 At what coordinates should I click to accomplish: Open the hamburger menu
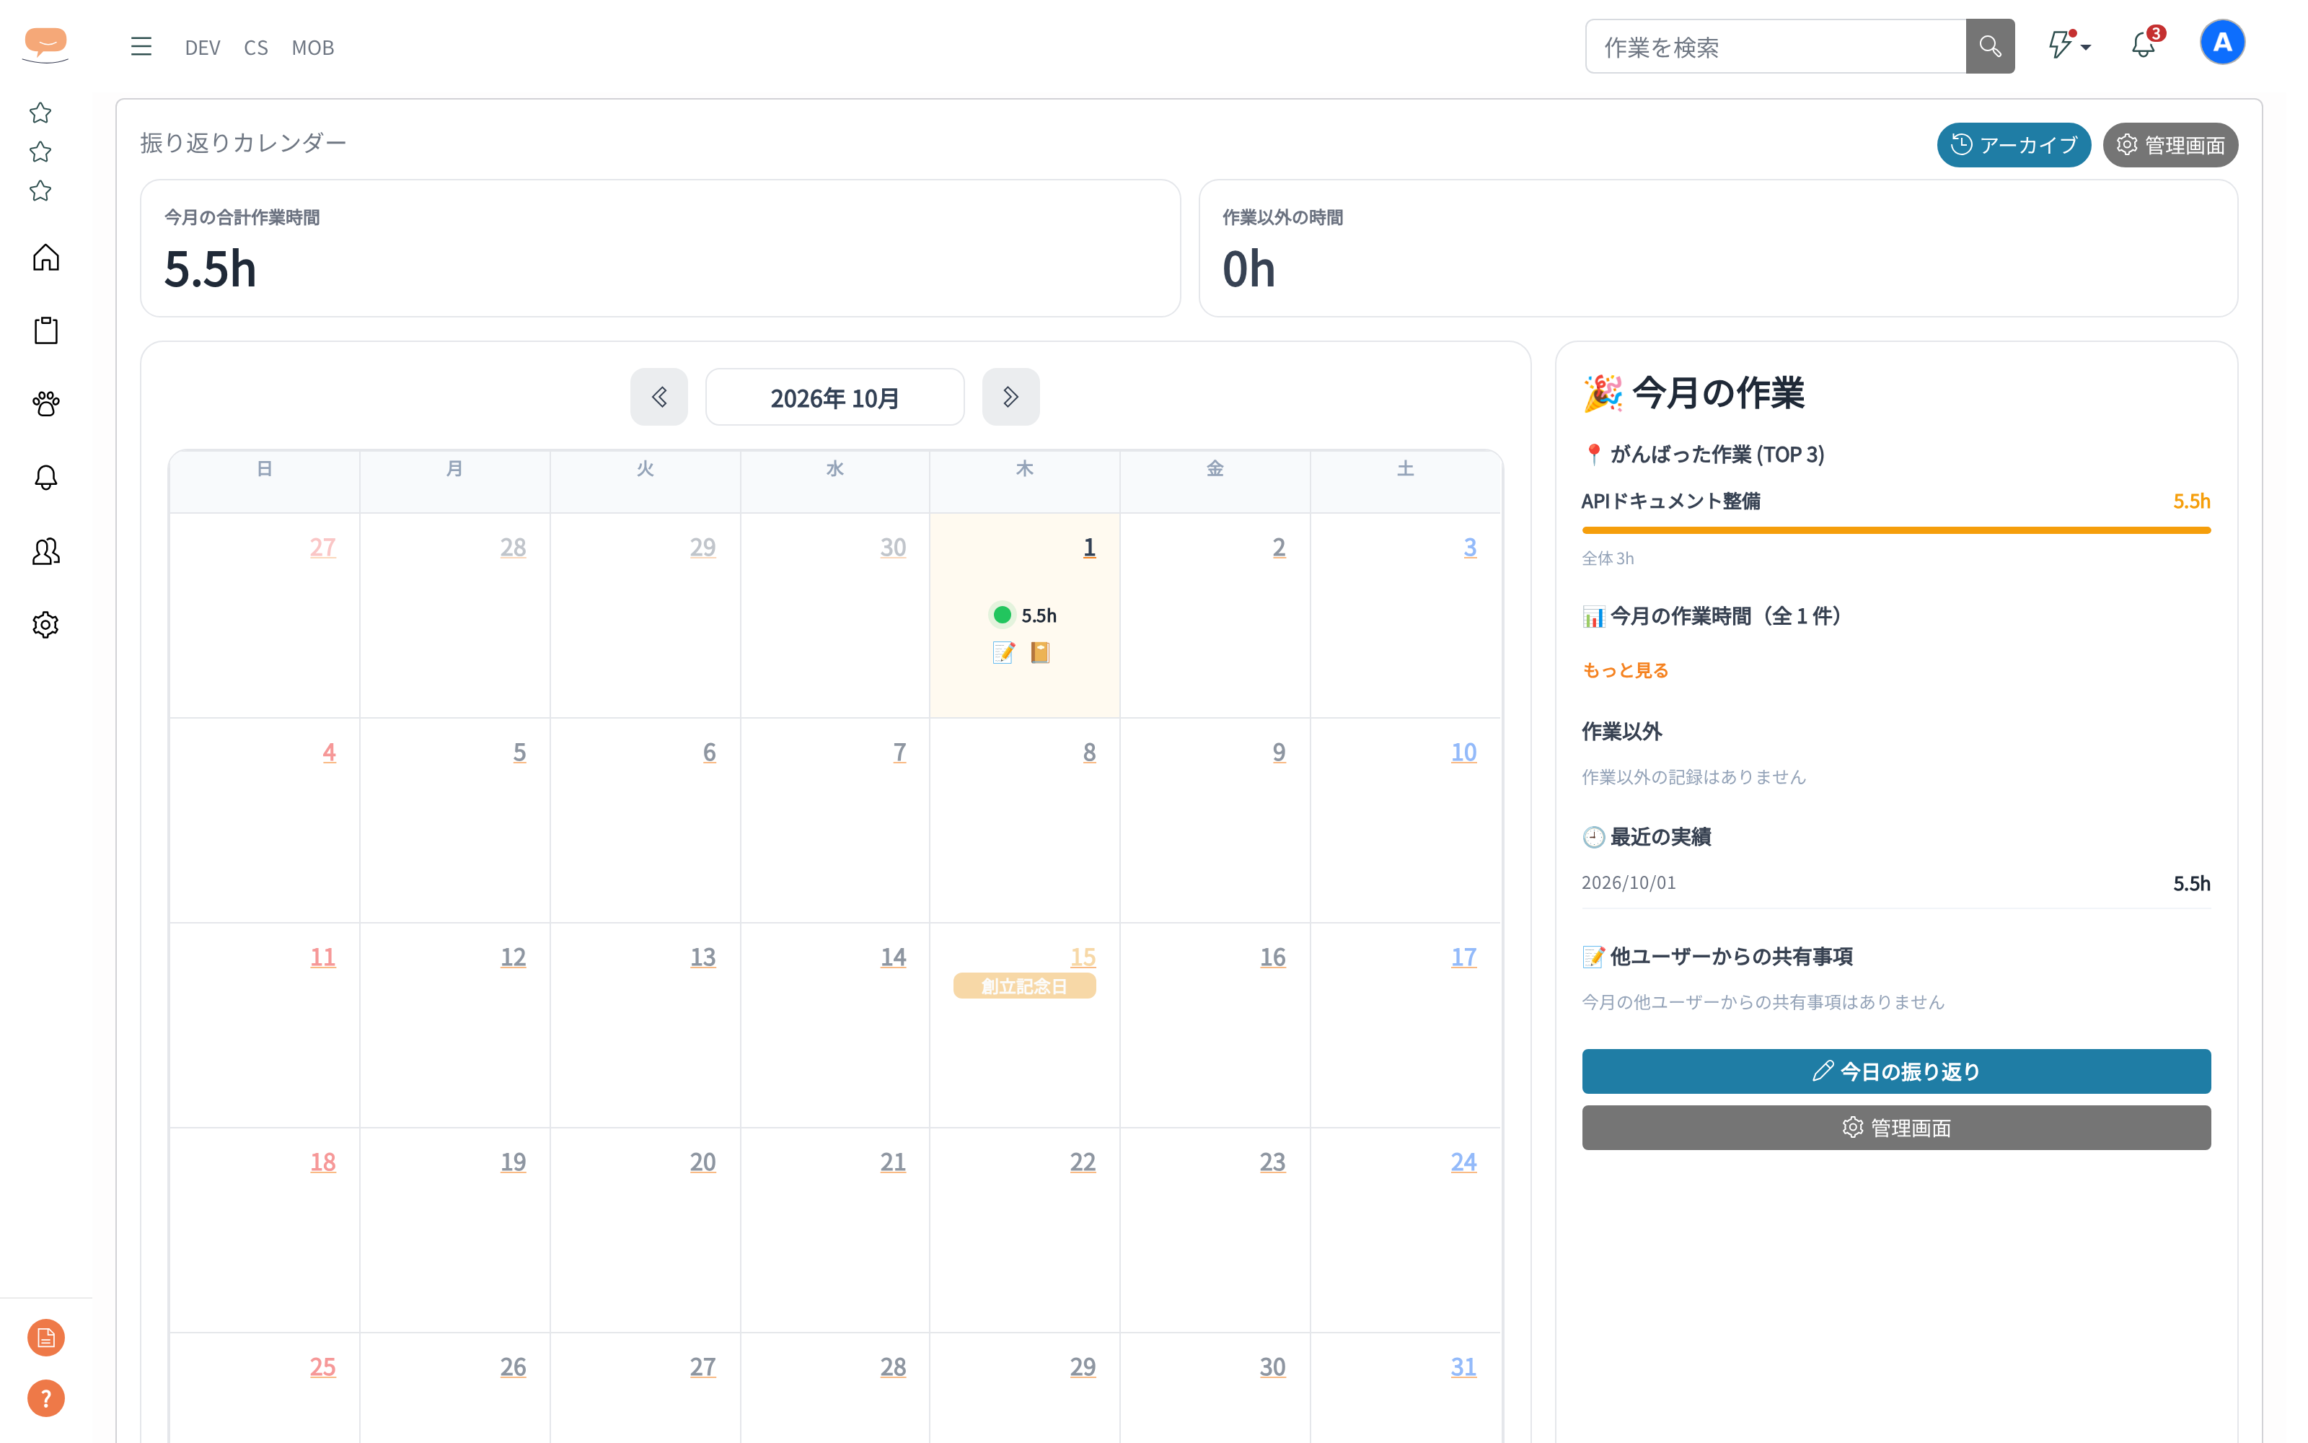pyautogui.click(x=141, y=45)
